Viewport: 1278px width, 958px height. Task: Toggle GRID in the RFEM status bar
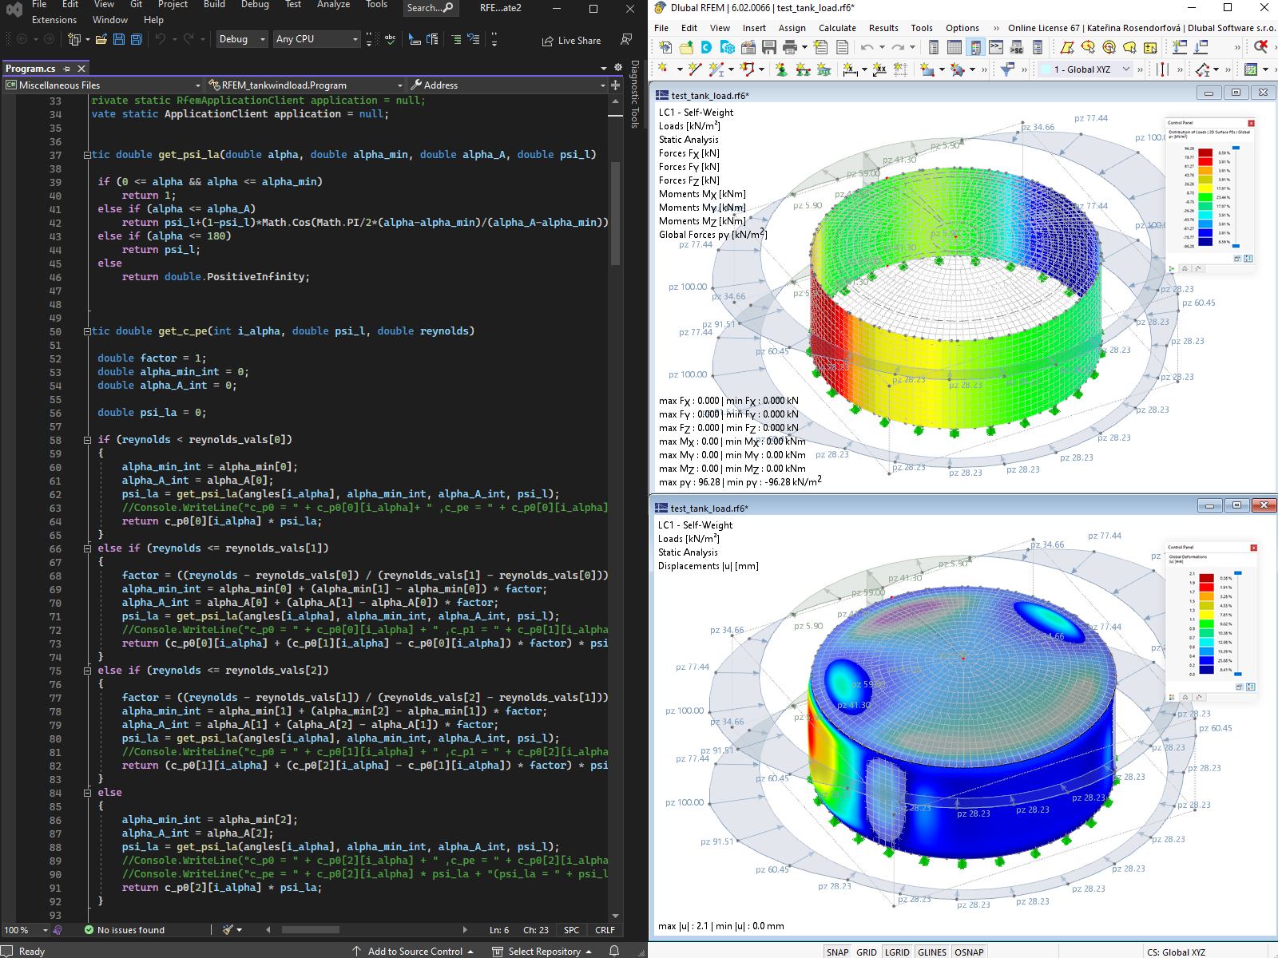(866, 952)
